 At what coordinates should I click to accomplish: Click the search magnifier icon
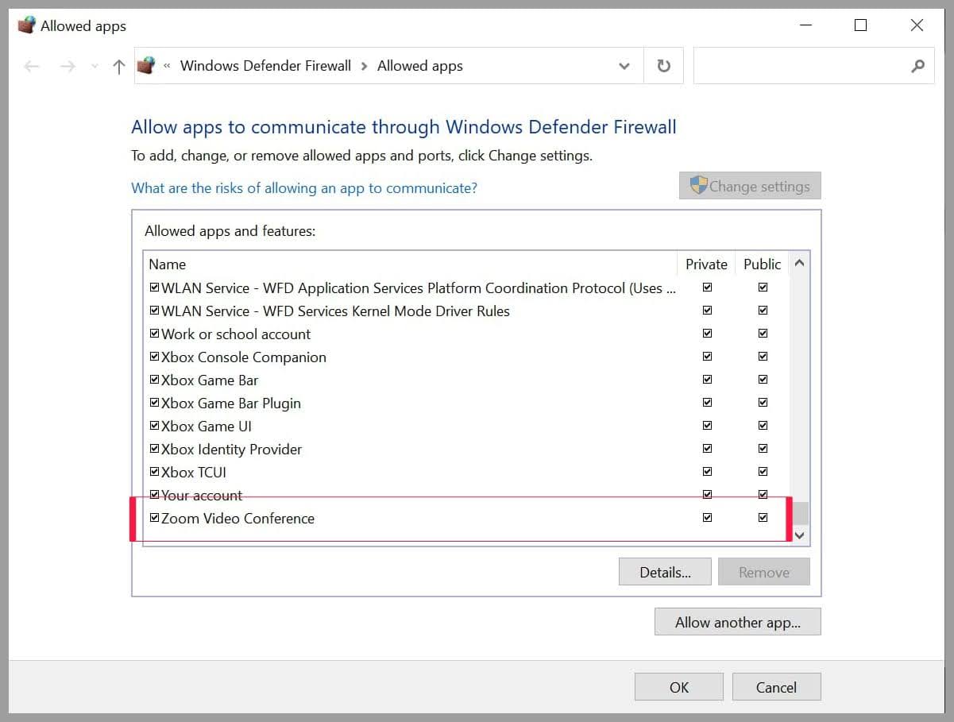tap(917, 66)
